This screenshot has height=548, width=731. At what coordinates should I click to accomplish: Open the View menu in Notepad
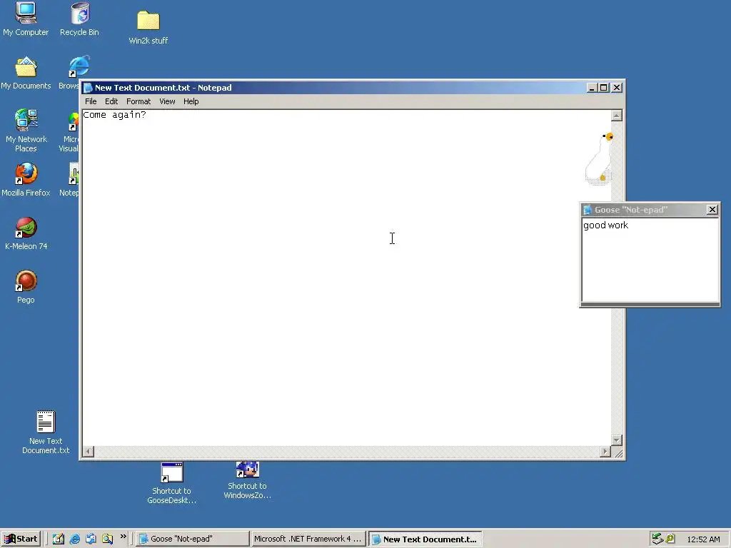tap(167, 101)
